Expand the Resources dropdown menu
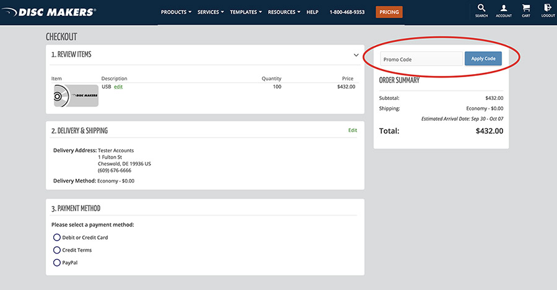This screenshot has width=557, height=290. (284, 12)
